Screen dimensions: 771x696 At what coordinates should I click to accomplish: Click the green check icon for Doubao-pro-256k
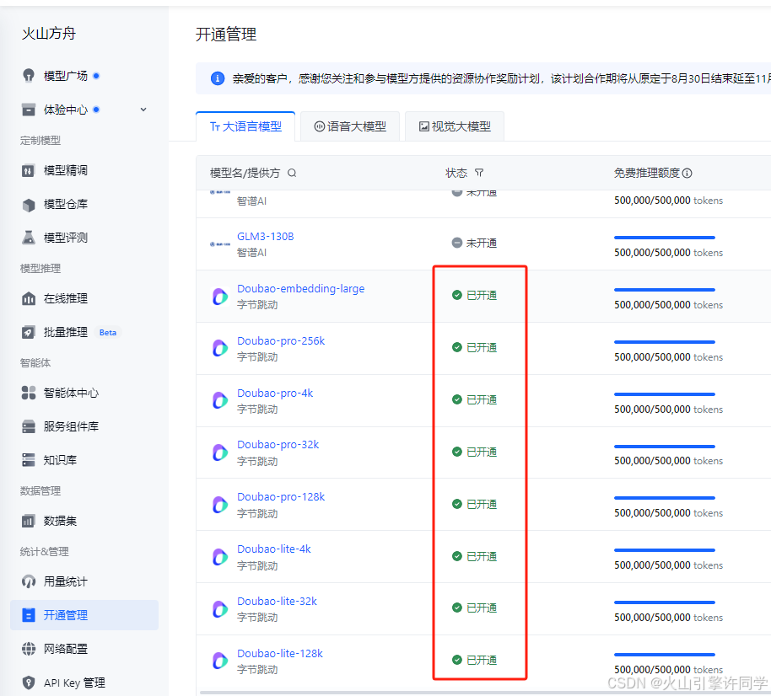click(x=457, y=347)
